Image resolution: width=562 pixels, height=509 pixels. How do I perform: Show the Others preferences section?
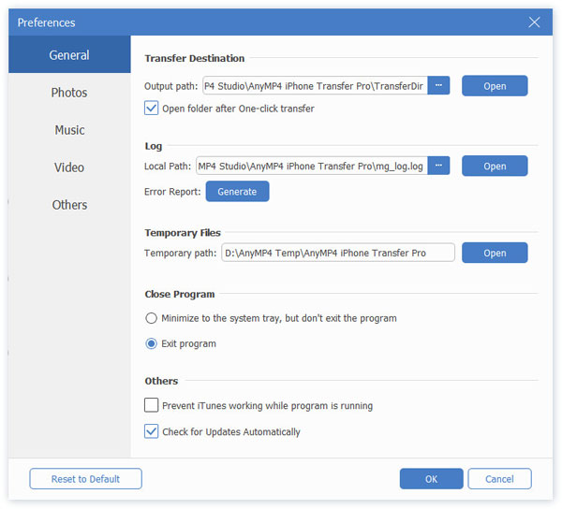[69, 205]
